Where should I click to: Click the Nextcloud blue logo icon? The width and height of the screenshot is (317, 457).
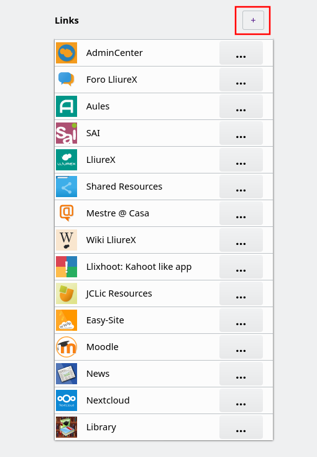click(x=67, y=400)
